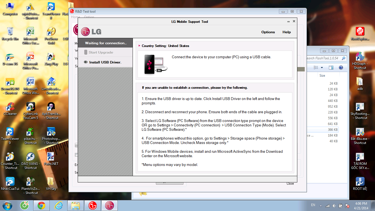Screen dimensions: 375x211
Task: Select the VH Sky folder icon
Action: click(x=51, y=184)
